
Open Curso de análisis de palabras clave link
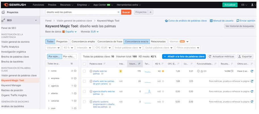pyautogui.click(x=186, y=21)
